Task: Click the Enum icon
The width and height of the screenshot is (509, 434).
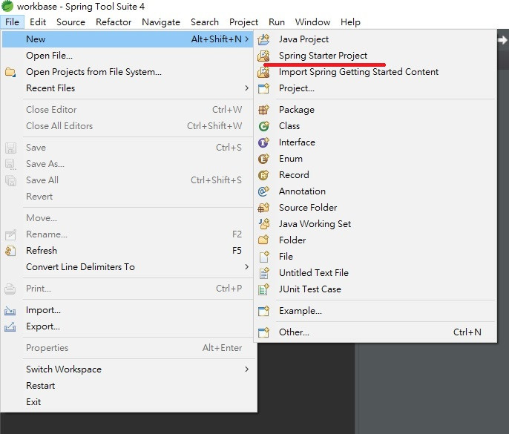Action: click(263, 159)
